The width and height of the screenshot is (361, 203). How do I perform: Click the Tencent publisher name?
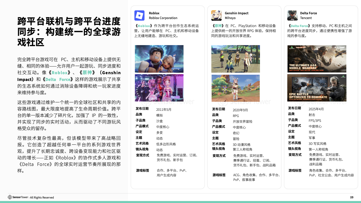306,18
